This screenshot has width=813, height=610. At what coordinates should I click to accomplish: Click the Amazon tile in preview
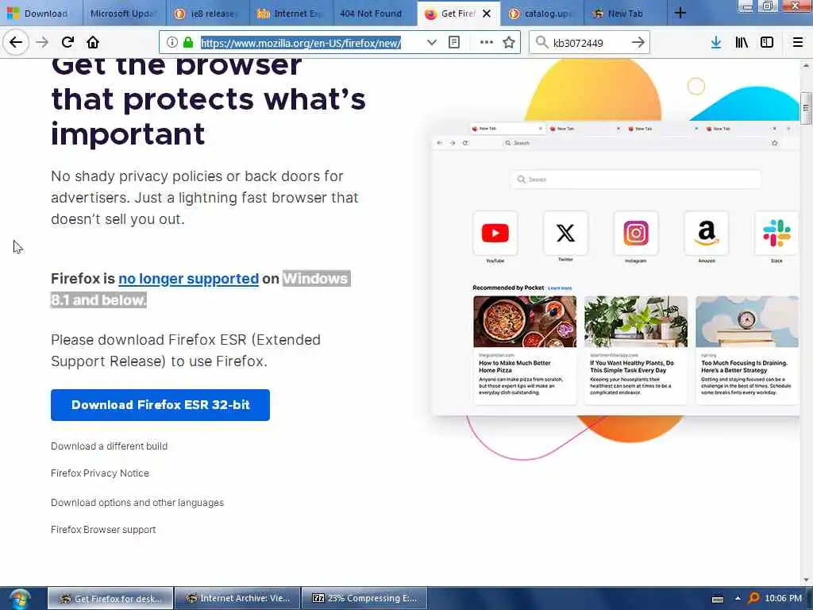(707, 233)
